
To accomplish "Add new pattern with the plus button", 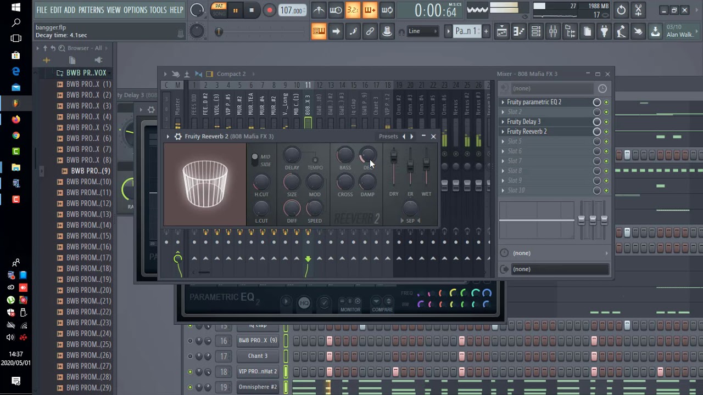I will (486, 31).
